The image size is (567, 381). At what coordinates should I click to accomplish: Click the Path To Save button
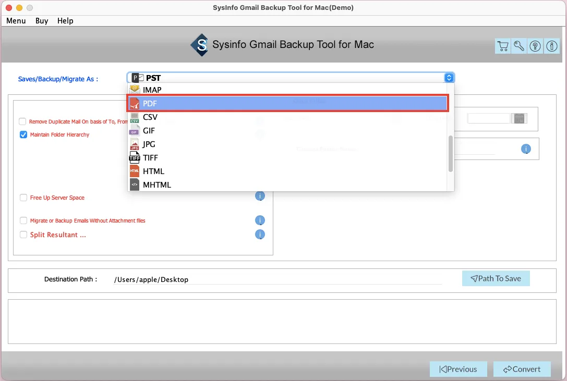click(496, 278)
